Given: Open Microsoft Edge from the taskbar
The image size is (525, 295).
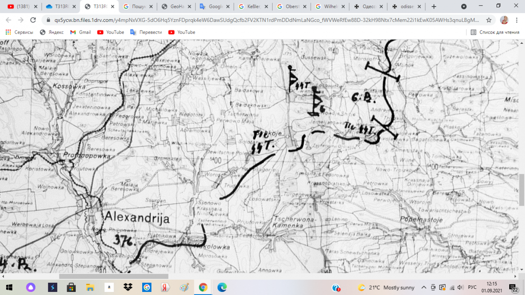Looking at the screenshot, I should [222, 288].
